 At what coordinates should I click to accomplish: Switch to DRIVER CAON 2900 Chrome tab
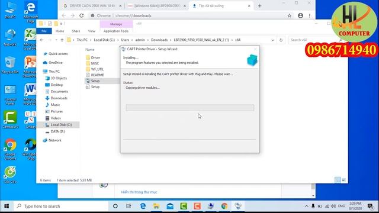(92, 6)
